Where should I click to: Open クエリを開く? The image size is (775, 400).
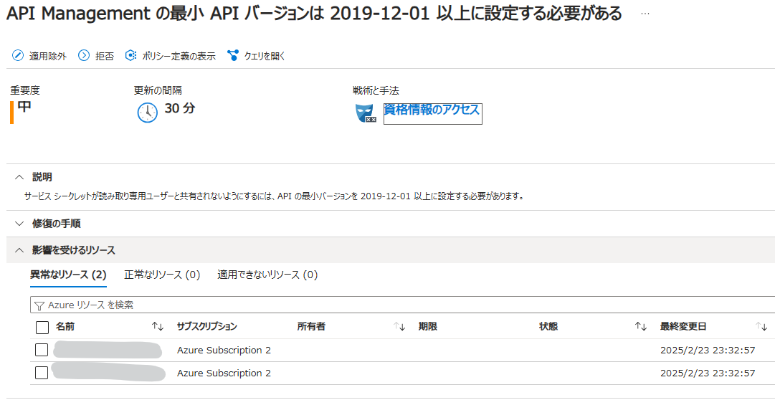pos(265,57)
